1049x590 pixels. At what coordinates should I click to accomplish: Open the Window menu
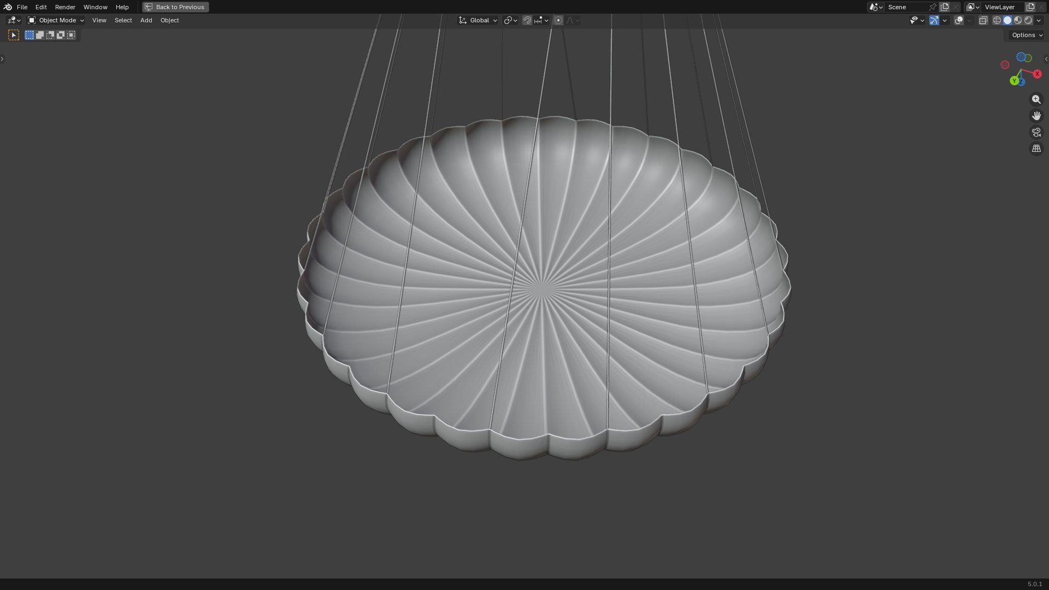[x=95, y=7]
